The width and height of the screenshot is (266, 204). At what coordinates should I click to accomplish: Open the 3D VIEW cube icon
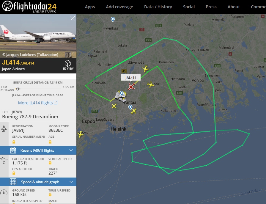click(68, 63)
